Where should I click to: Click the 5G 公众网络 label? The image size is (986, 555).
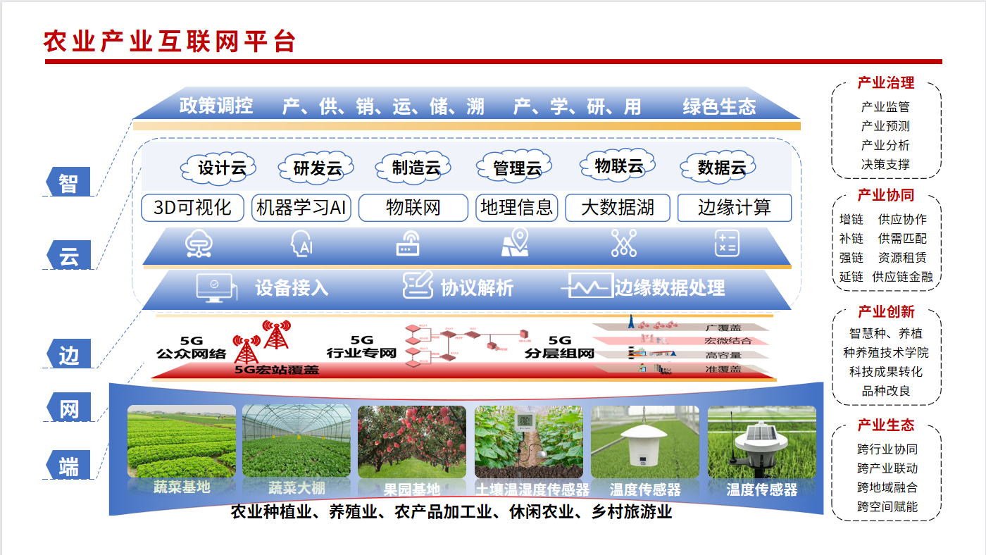click(x=192, y=347)
